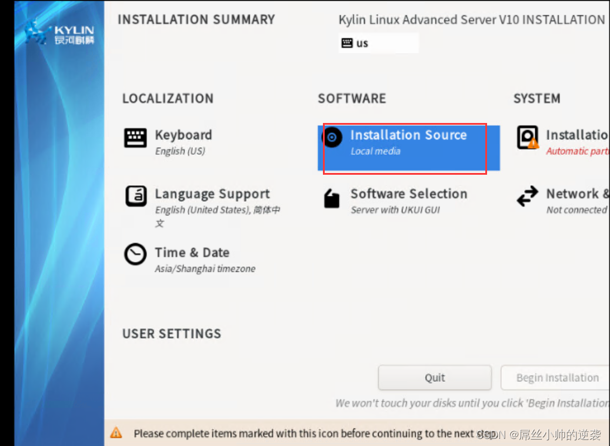Open Installation Destination disk icon
The width and height of the screenshot is (610, 446).
(x=527, y=138)
